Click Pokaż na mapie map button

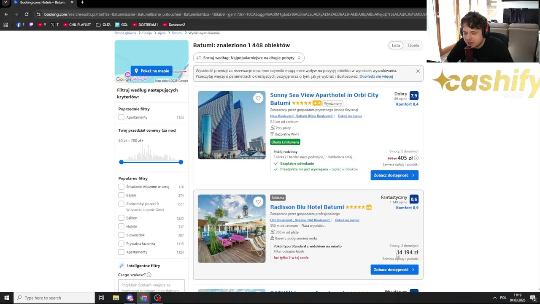[151, 71]
